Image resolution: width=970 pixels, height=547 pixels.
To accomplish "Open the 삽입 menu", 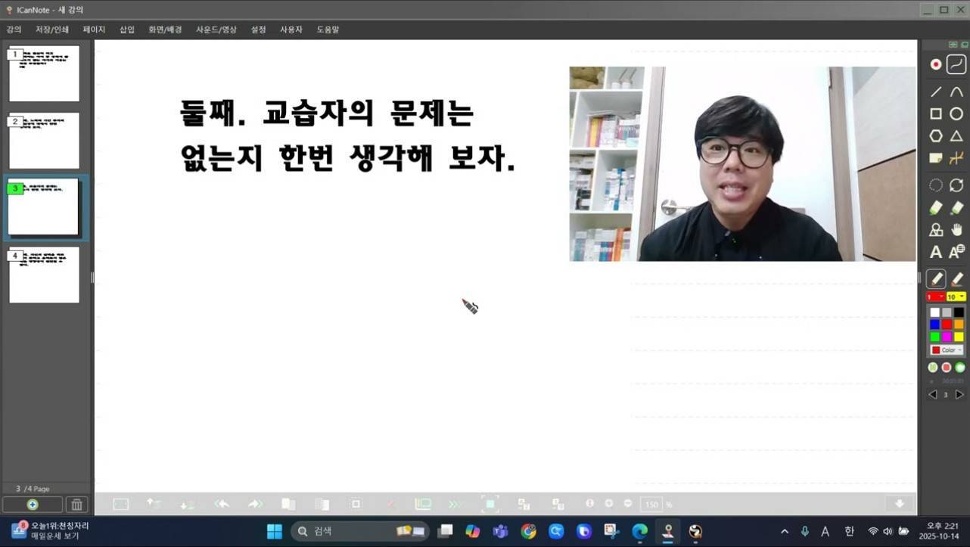I will tap(126, 30).
